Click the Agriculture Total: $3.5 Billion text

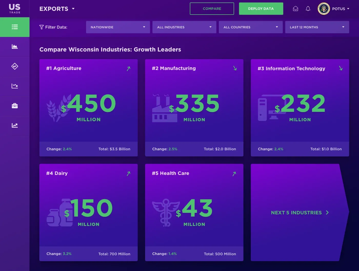114,149
